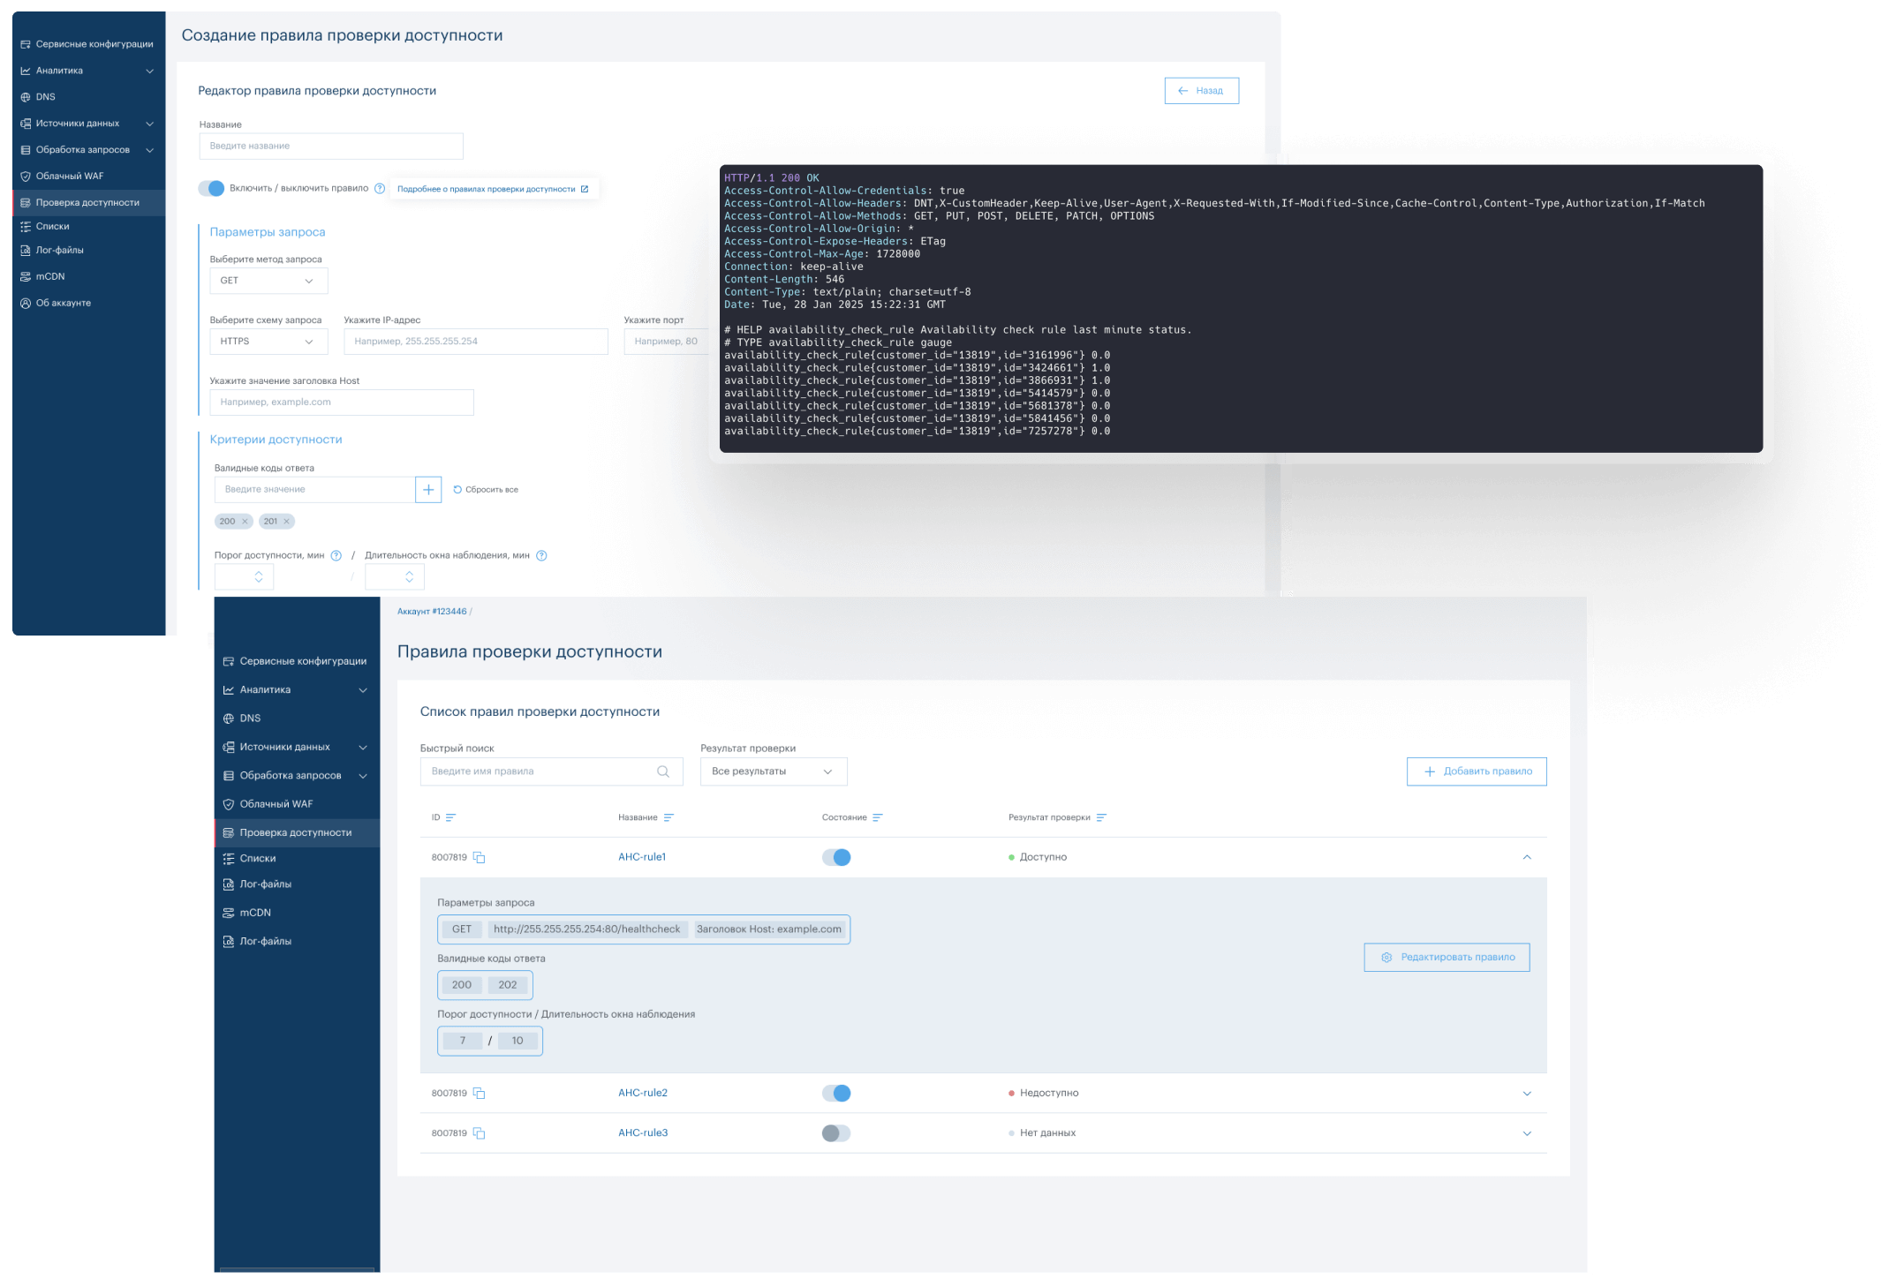Click help icon next to Длительность окна наблюдения
Image resolution: width=1881 pixels, height=1279 pixels.
(541, 555)
